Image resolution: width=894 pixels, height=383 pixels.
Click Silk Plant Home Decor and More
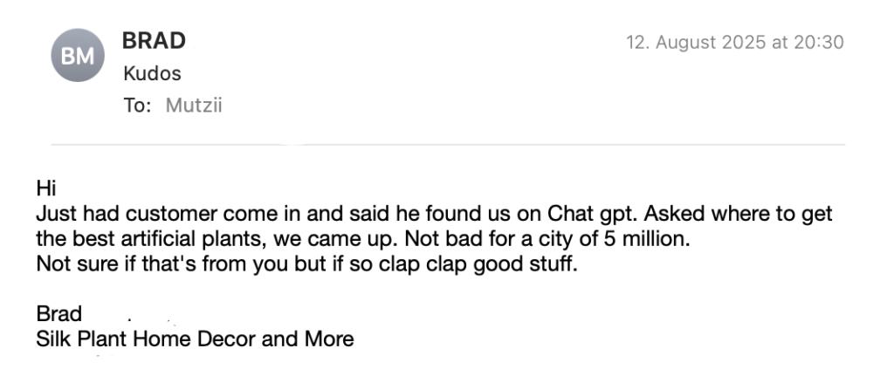point(195,339)
